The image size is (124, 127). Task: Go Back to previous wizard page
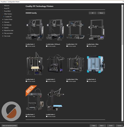tap(93, 126)
